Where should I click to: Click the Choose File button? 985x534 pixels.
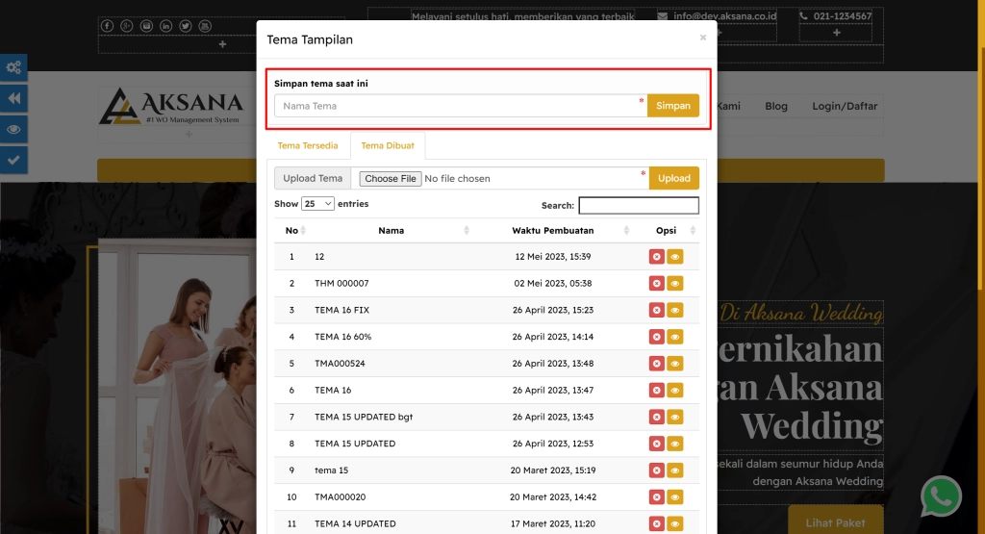(x=390, y=178)
